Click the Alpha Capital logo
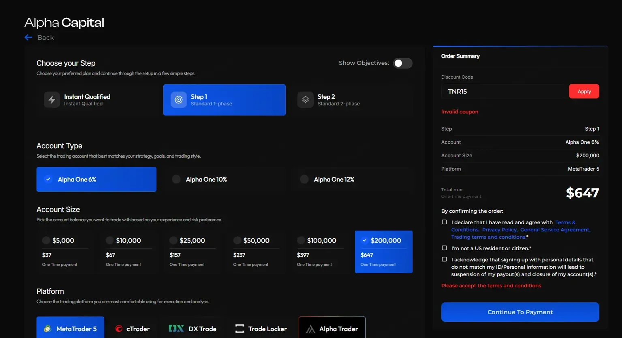622x338 pixels. click(64, 22)
